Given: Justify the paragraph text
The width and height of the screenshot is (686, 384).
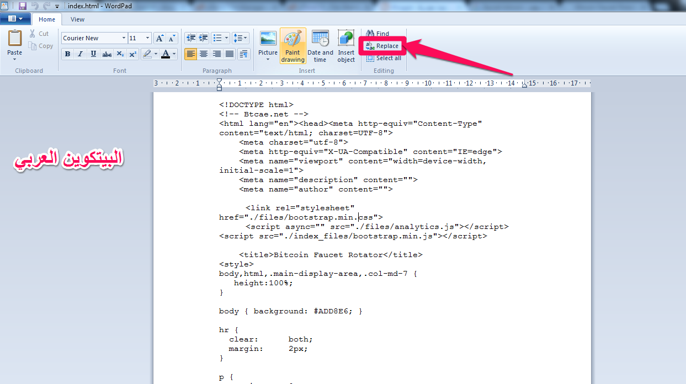Looking at the screenshot, I should pyautogui.click(x=230, y=54).
